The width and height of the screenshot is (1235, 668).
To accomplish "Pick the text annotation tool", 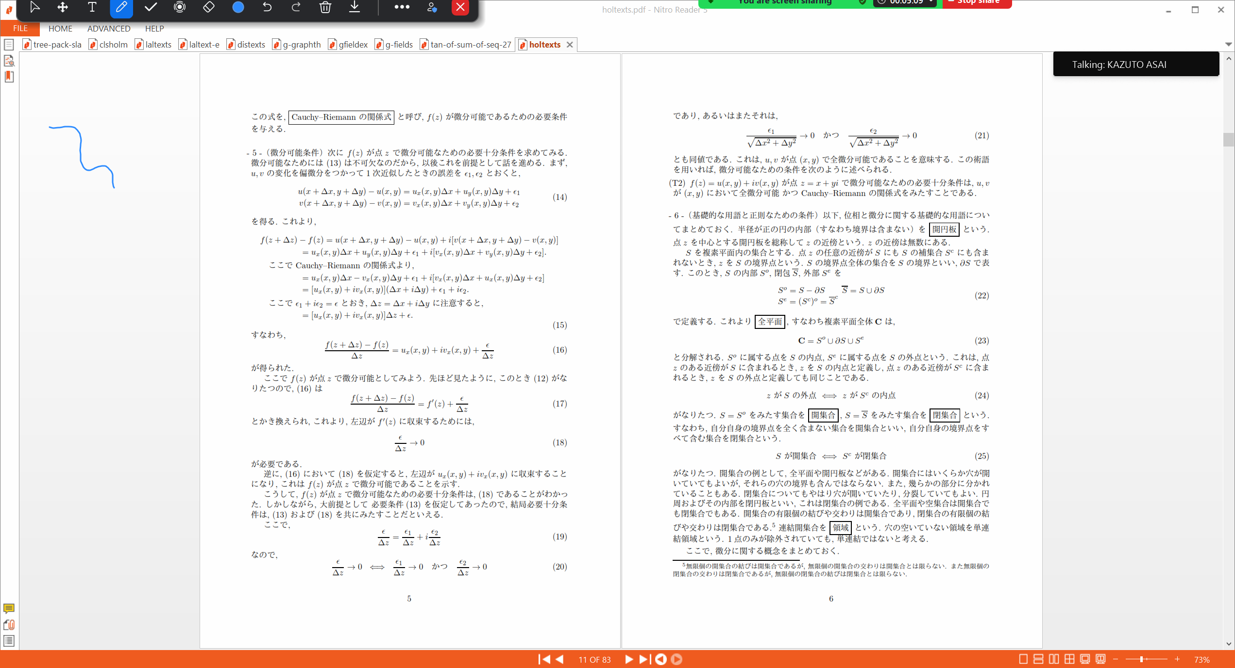I will [92, 7].
